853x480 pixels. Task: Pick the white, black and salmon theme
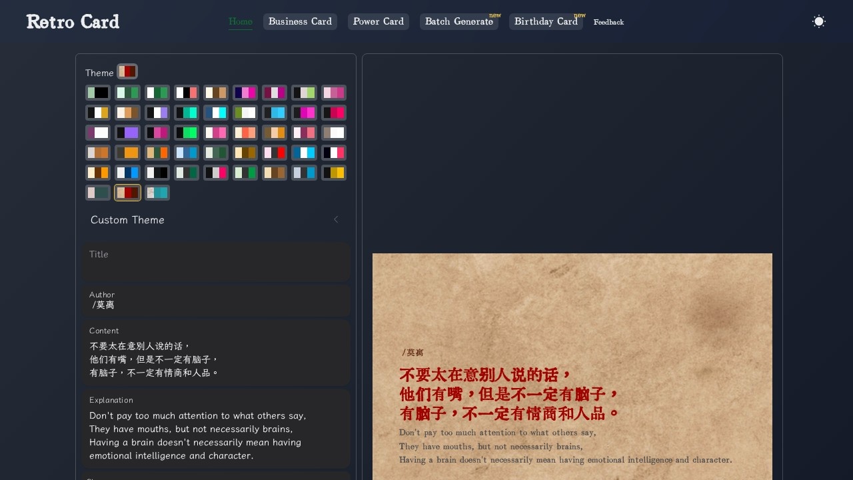click(x=187, y=93)
